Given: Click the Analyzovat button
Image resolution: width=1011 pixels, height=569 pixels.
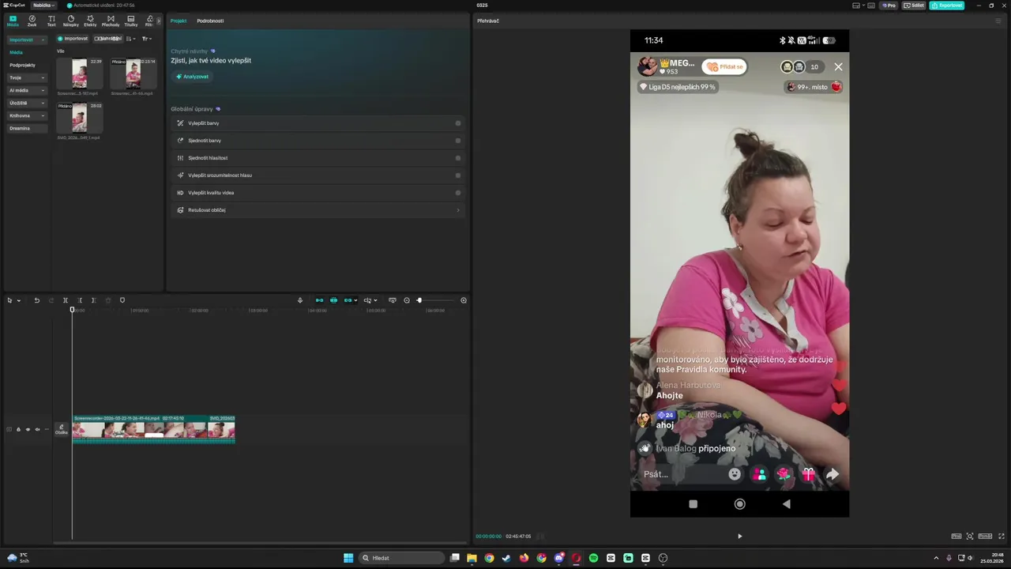Looking at the screenshot, I should pos(193,77).
